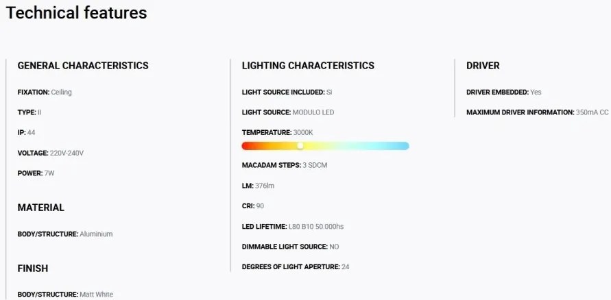Click the DRIVER EMBEDDED: Yes entry
Screen dimensions: 611x300
504,92
